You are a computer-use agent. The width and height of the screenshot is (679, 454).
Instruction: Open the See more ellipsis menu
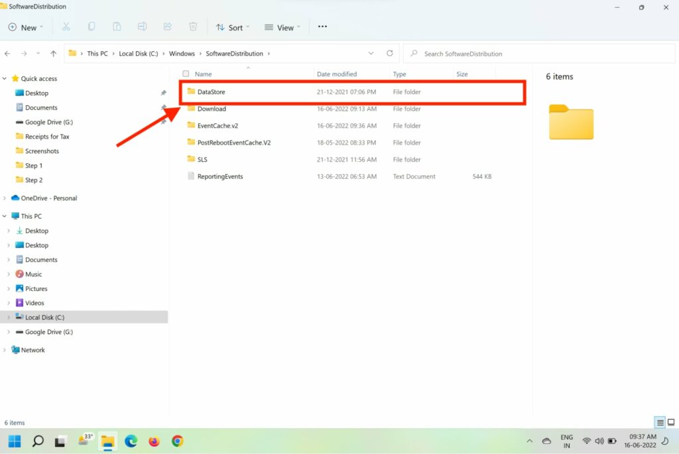coord(322,27)
